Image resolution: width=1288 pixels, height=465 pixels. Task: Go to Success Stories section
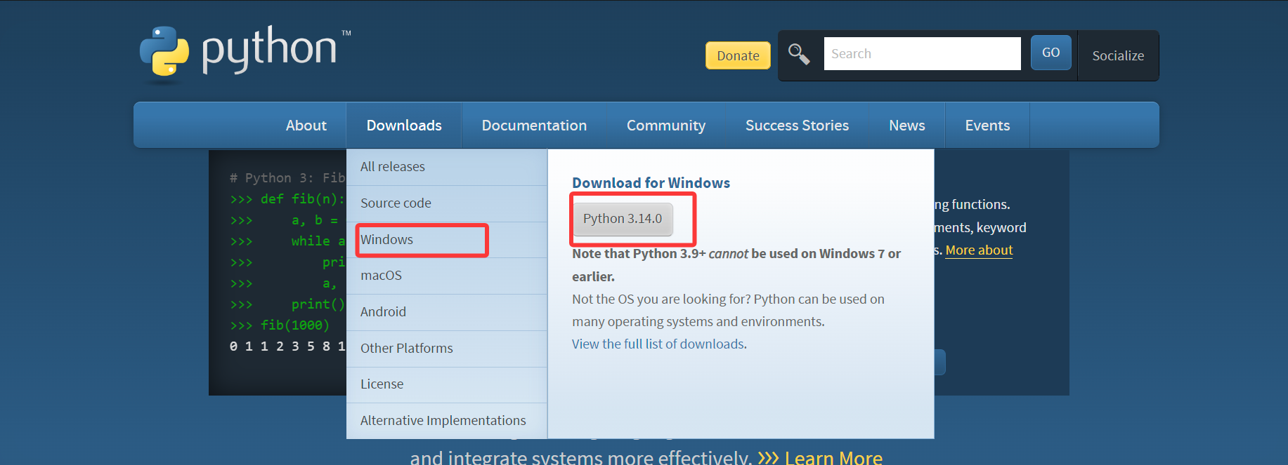797,126
